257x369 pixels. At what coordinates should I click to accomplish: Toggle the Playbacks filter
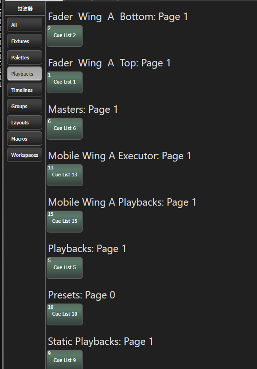coord(25,74)
